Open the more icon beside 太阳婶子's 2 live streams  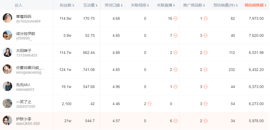point(175,53)
